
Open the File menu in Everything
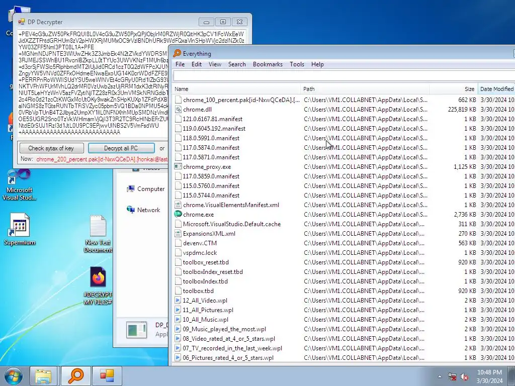(x=180, y=64)
